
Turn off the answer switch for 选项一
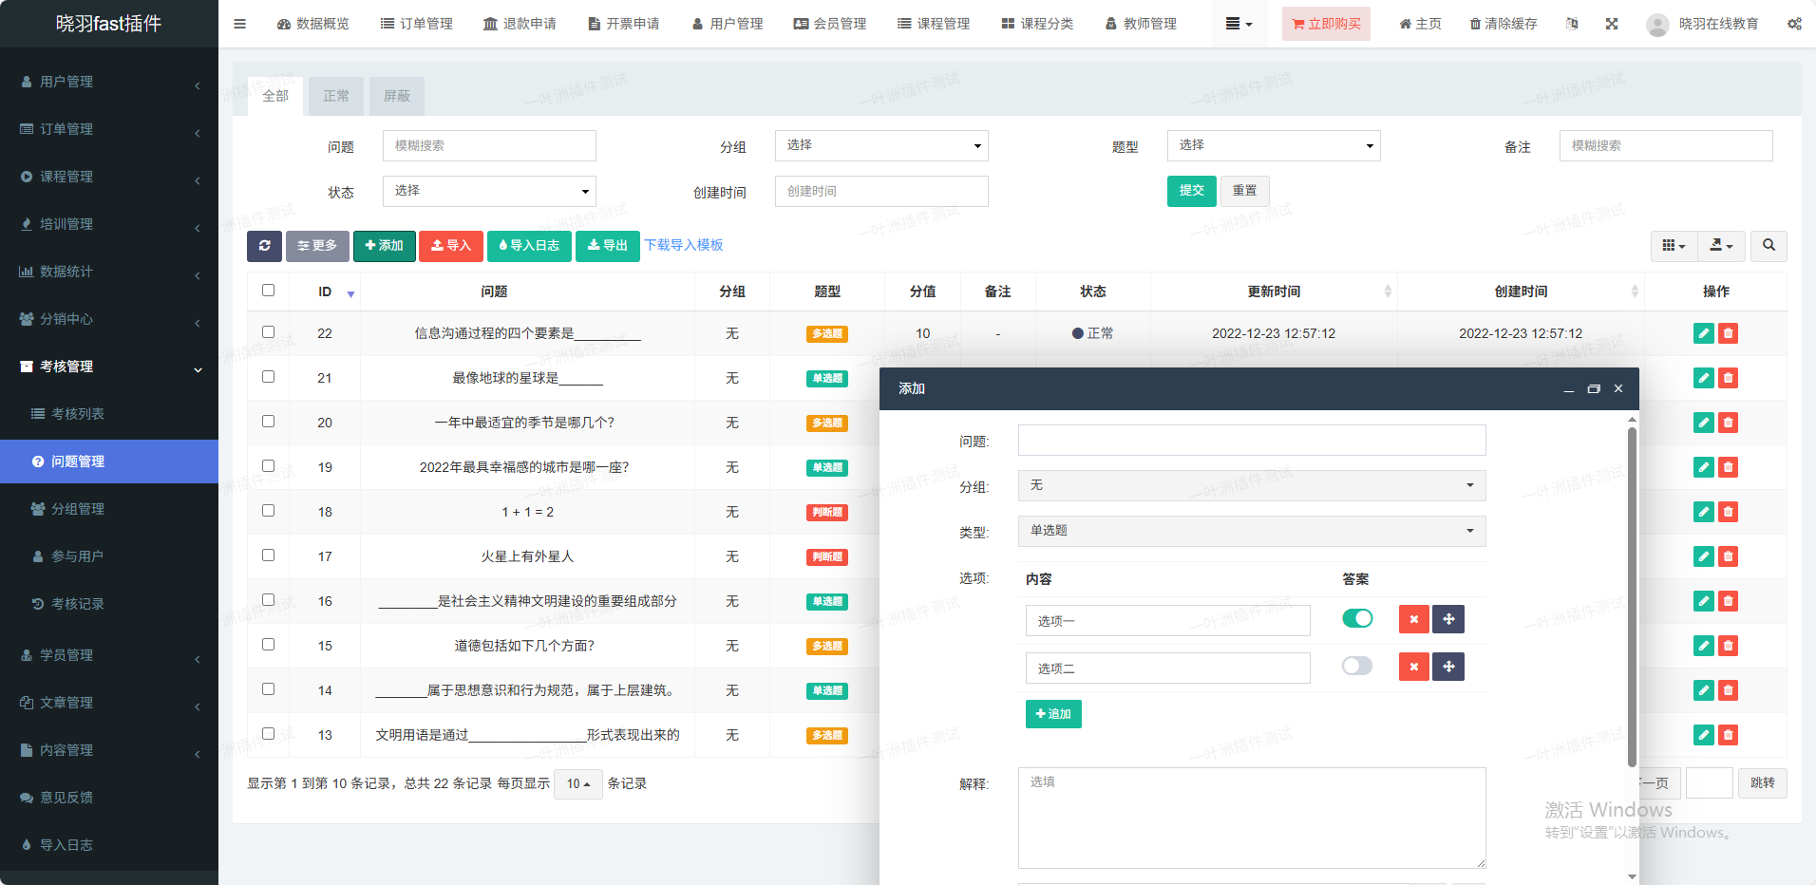(1357, 619)
